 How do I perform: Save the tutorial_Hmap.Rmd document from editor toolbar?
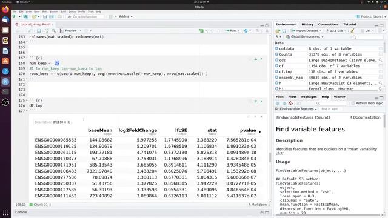[39, 31]
